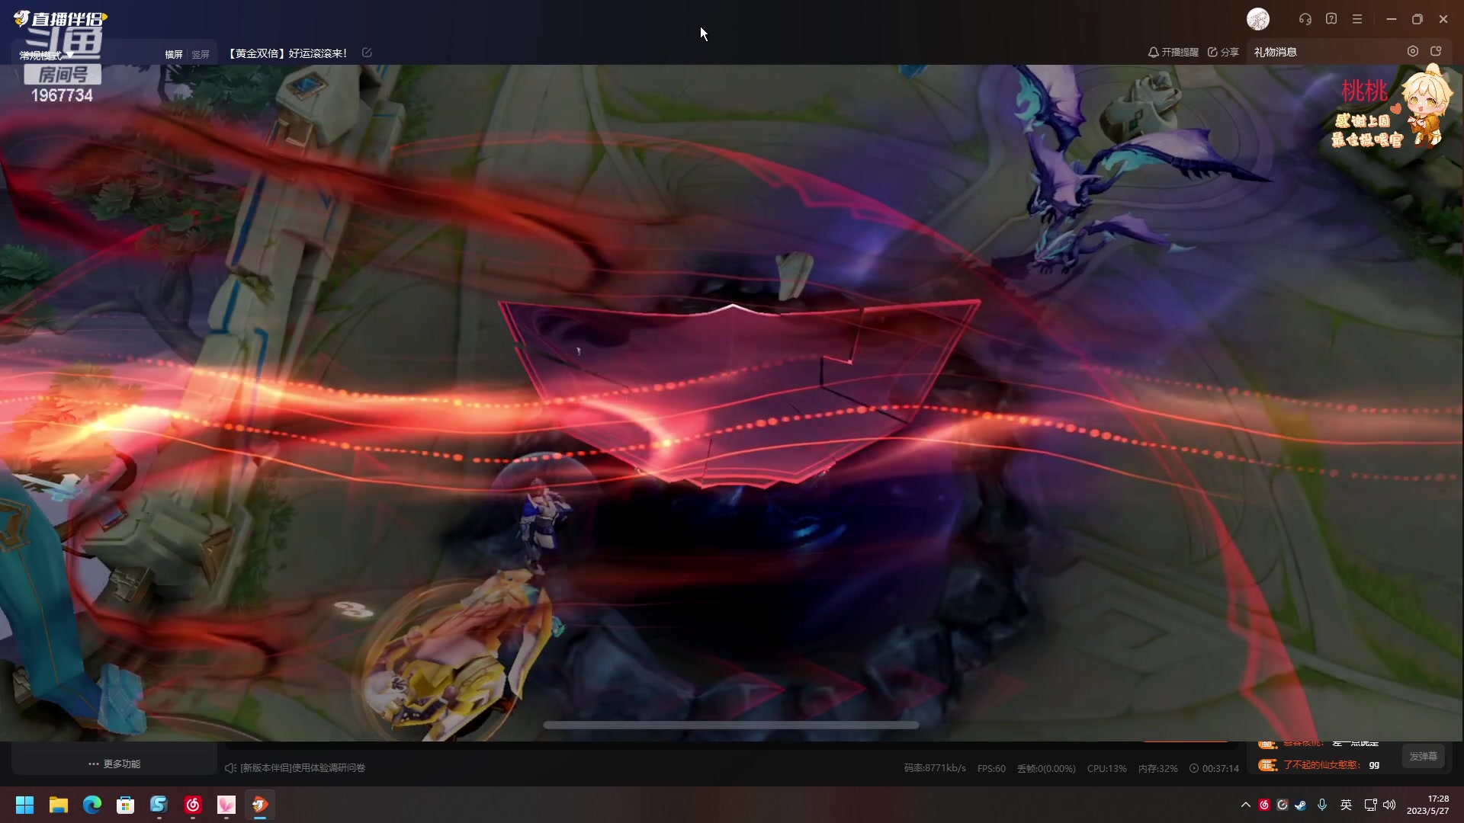Click the CPU:13% status readout
This screenshot has height=823, width=1464.
pyautogui.click(x=1107, y=768)
